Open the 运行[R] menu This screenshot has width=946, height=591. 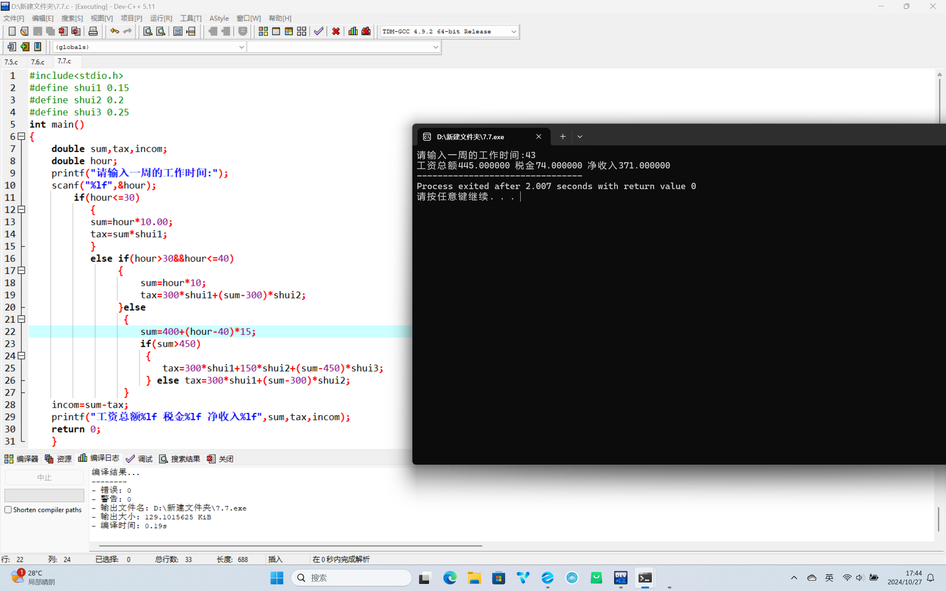[161, 18]
